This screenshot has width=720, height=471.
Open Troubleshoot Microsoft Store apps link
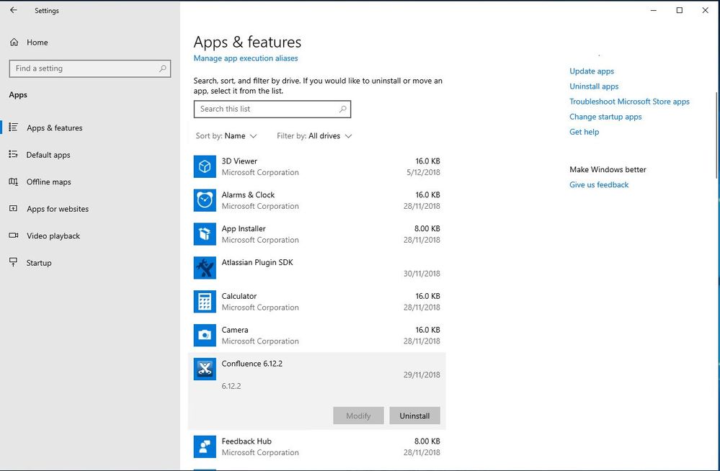(x=629, y=102)
